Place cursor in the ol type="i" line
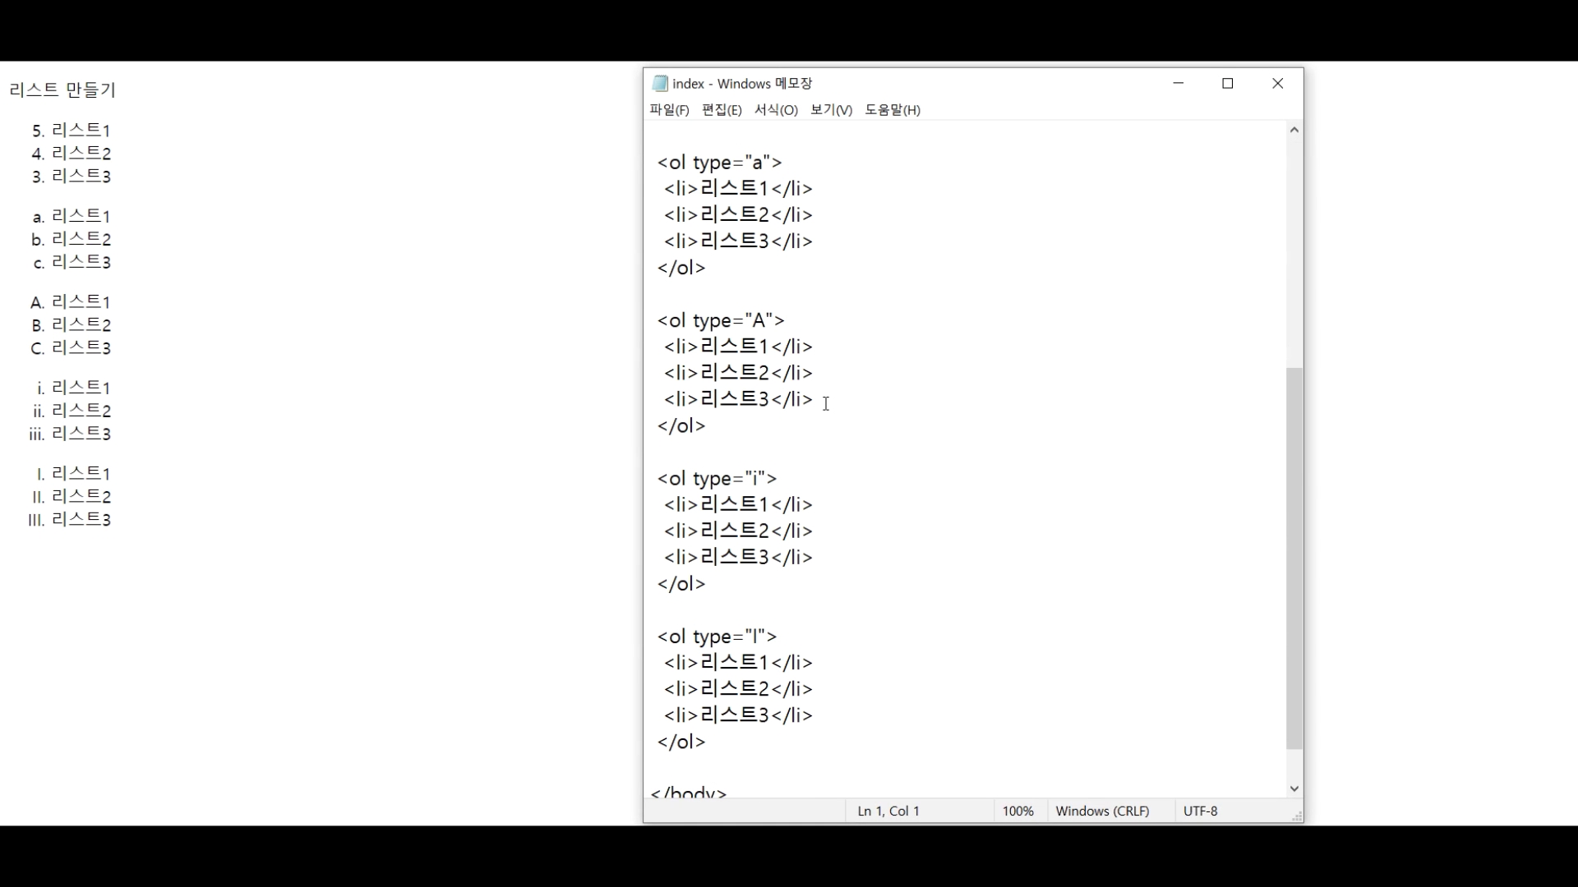 click(717, 479)
